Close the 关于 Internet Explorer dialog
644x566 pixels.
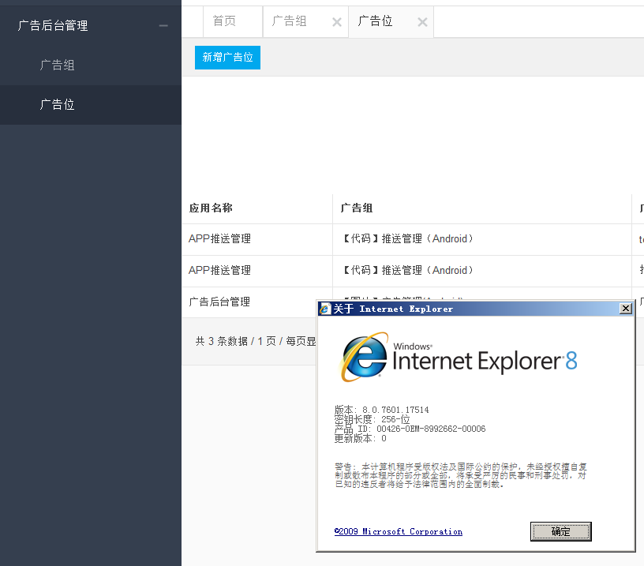pos(626,309)
